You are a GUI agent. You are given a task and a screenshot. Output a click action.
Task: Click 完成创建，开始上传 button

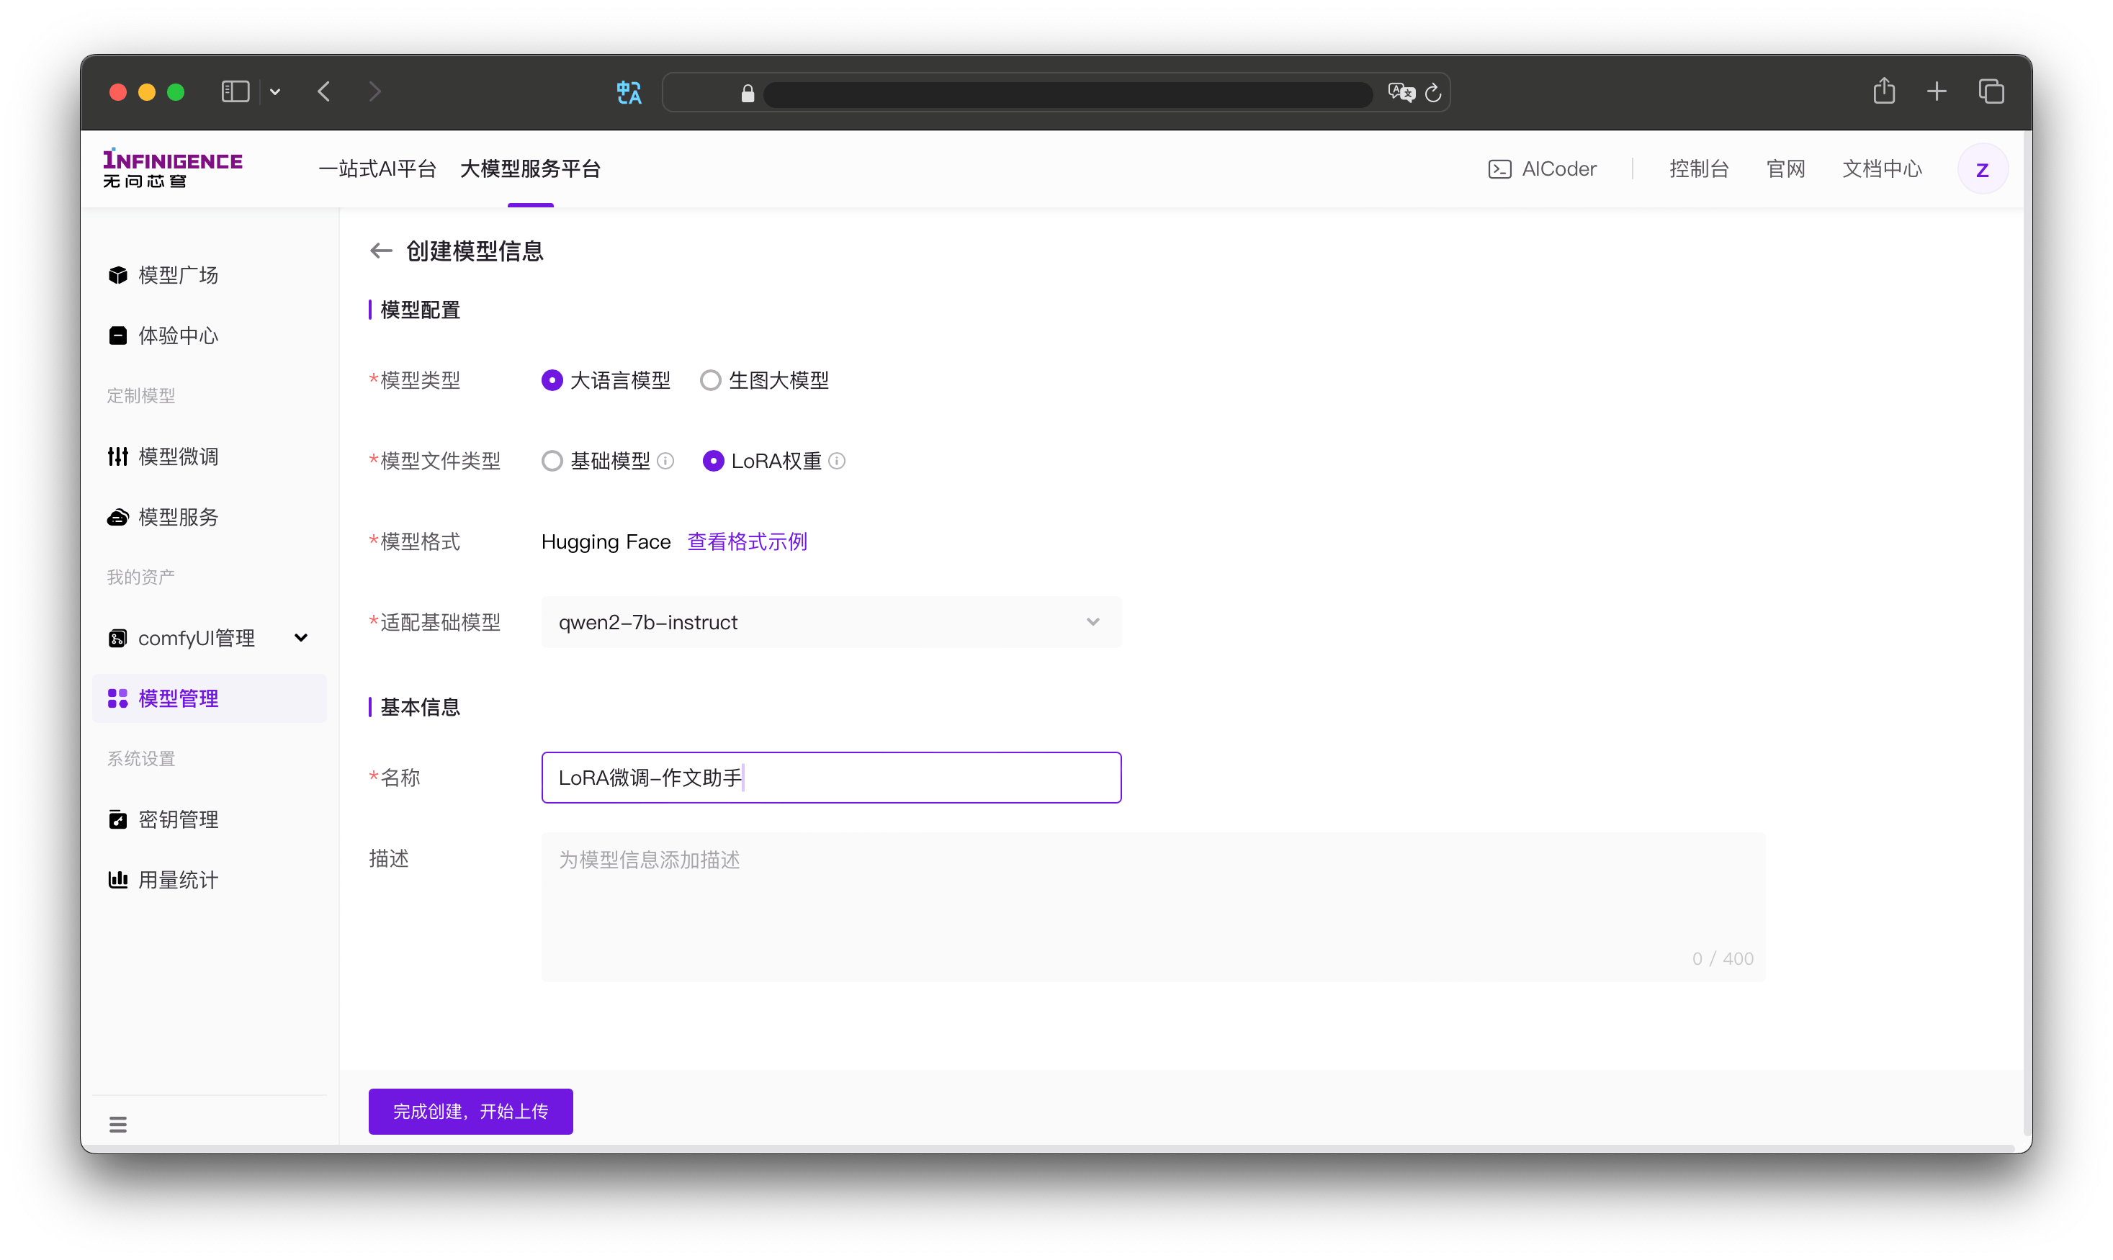[x=470, y=1112]
